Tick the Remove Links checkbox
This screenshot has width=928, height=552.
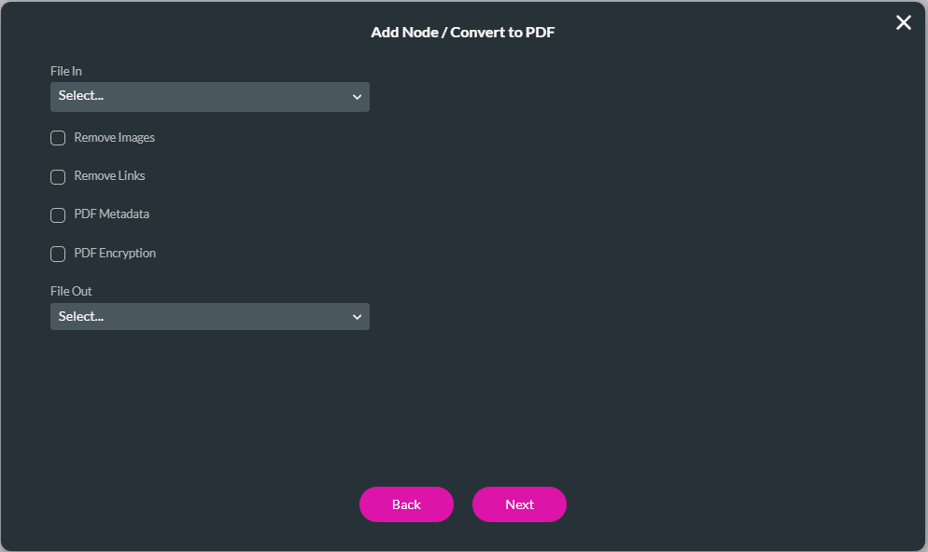click(x=58, y=176)
